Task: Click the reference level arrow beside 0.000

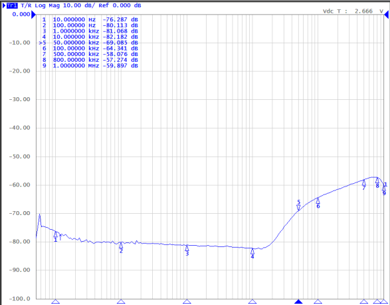Action: pyautogui.click(x=33, y=15)
